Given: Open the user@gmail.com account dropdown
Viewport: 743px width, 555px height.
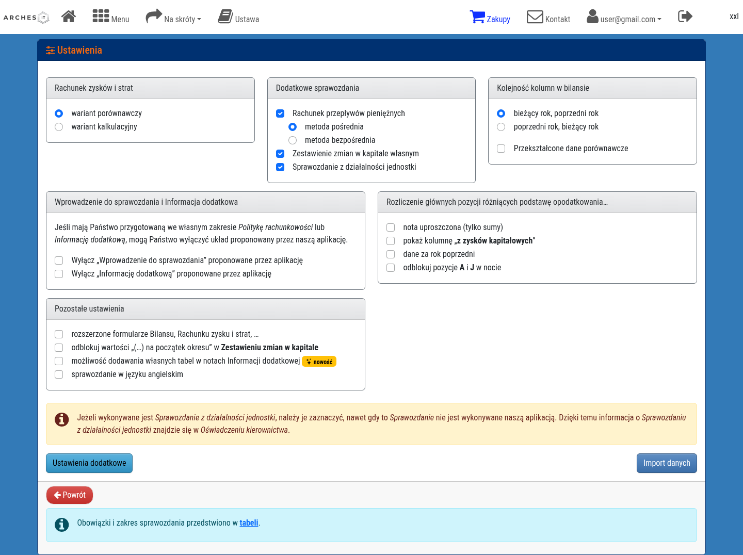Looking at the screenshot, I should pyautogui.click(x=624, y=17).
